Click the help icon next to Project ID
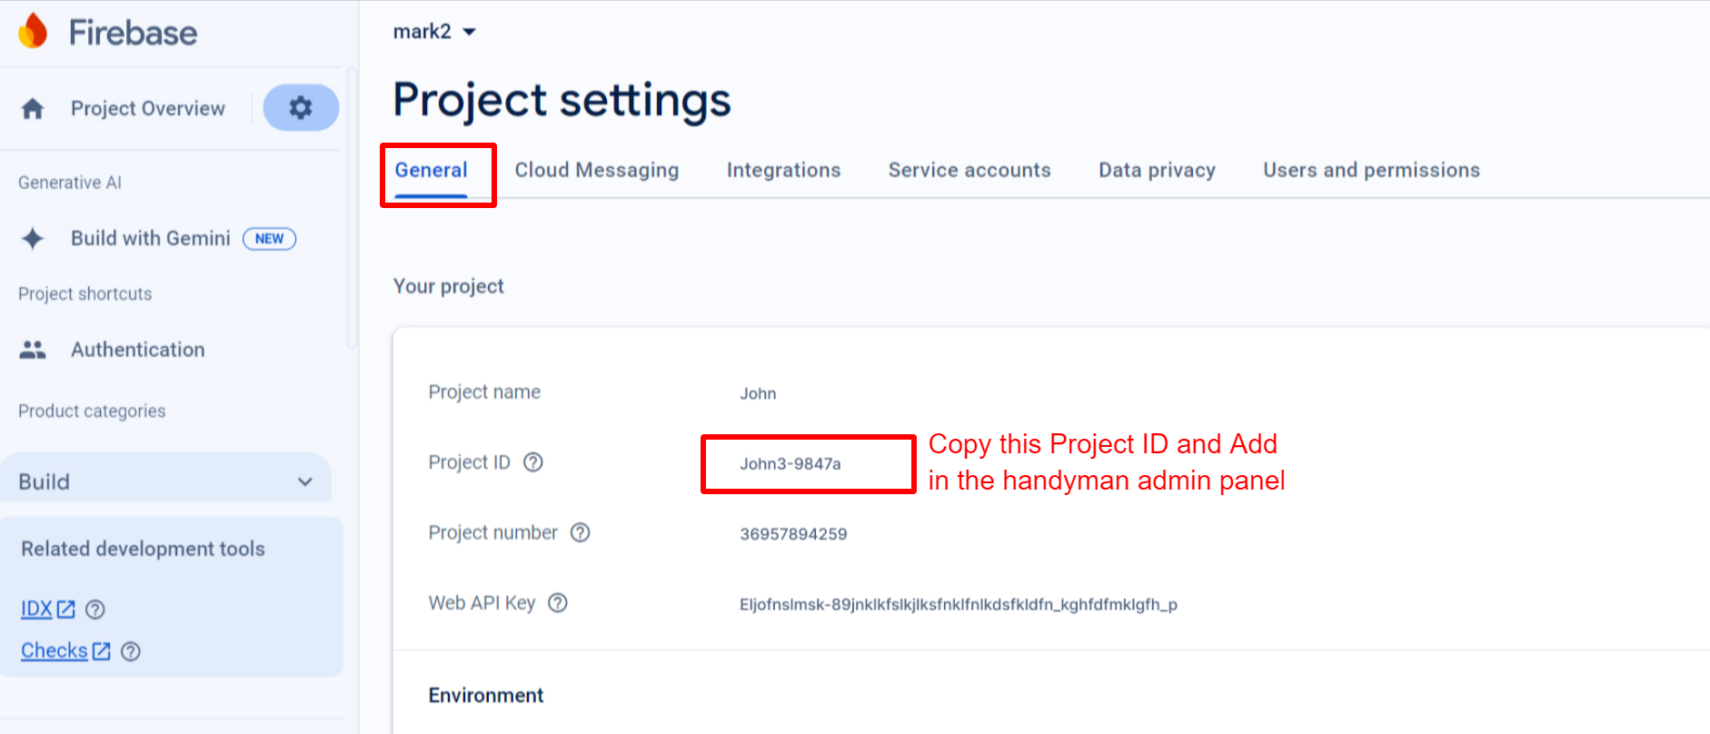Viewport: 1710px width, 734px height. point(533,462)
